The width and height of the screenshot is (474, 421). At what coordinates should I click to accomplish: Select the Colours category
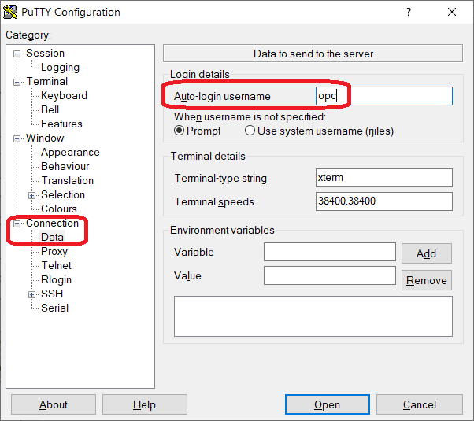coord(59,209)
